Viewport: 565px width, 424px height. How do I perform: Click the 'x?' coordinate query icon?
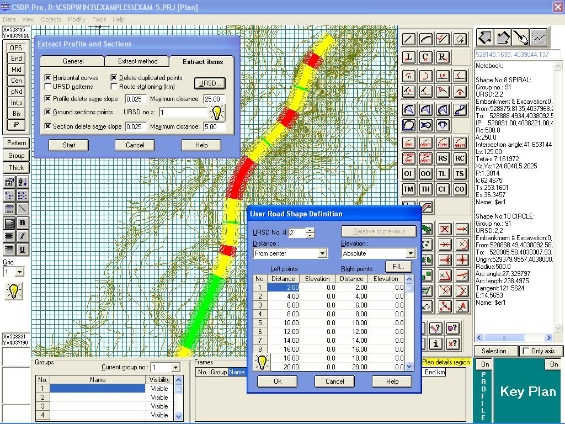(452, 343)
